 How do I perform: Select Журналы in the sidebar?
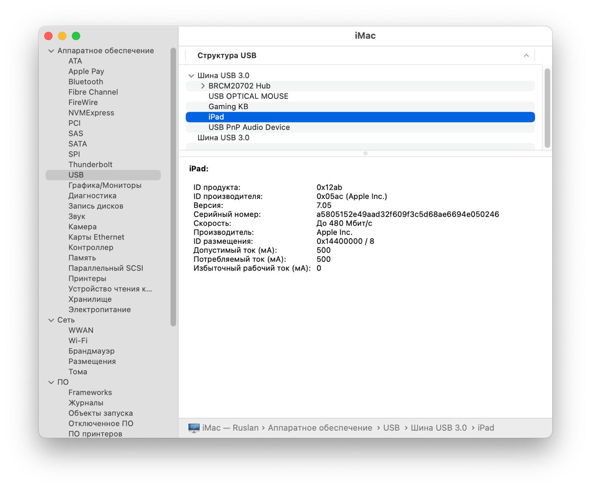pos(86,403)
